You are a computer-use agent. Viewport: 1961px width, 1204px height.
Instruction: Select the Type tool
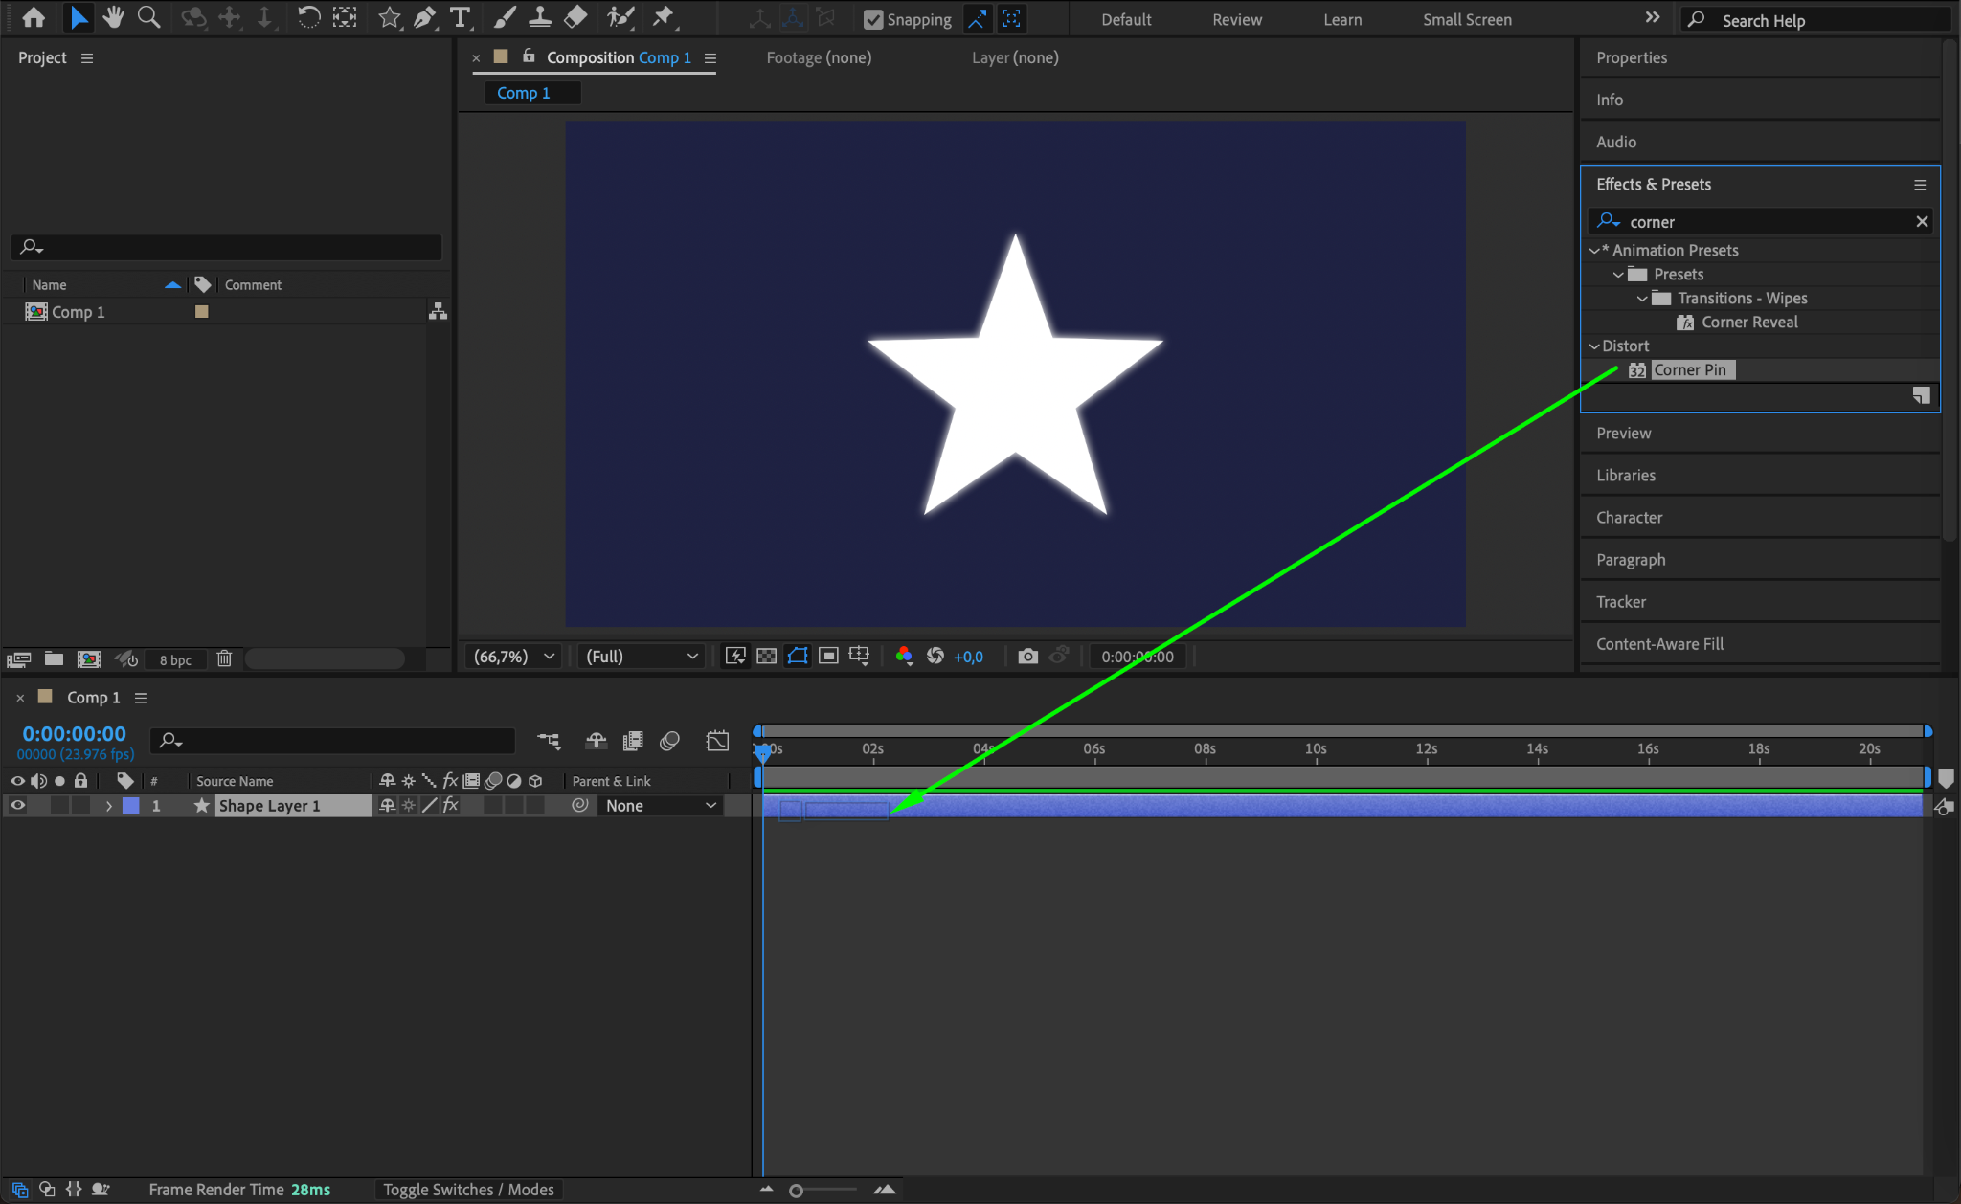click(x=461, y=17)
